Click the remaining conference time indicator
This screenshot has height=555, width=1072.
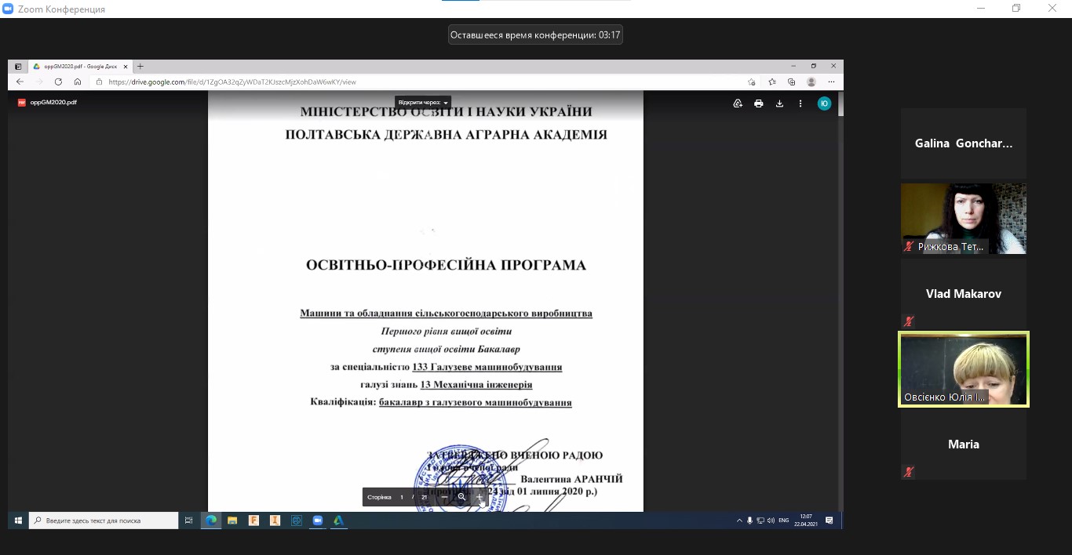pyautogui.click(x=535, y=34)
